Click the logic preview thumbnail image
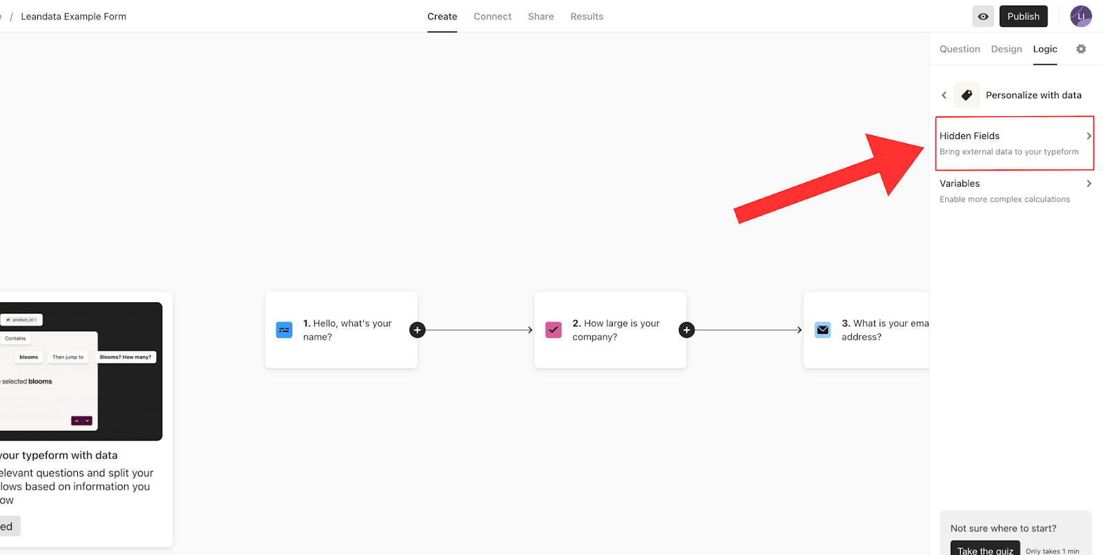 tap(81, 371)
